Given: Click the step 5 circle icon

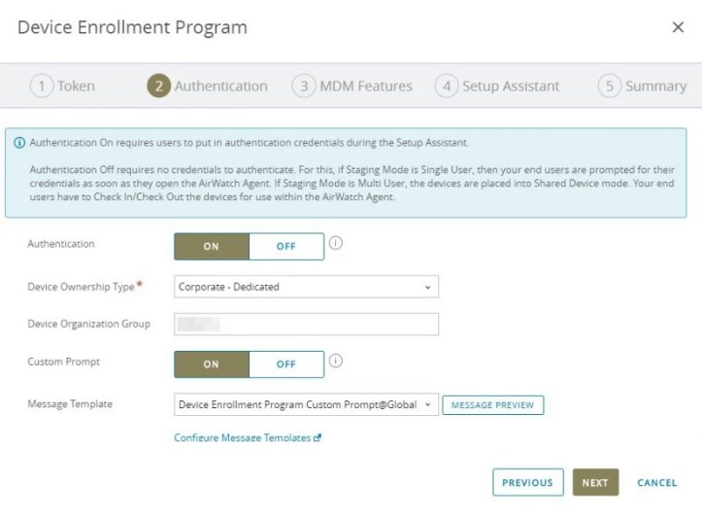Looking at the screenshot, I should tap(609, 86).
